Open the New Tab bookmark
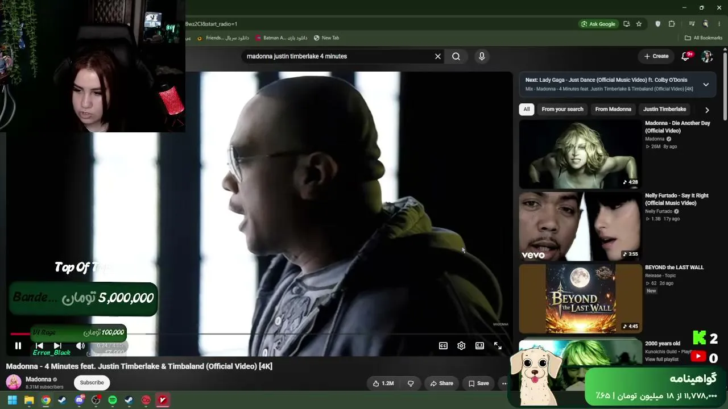Image resolution: width=728 pixels, height=409 pixels. tap(326, 38)
